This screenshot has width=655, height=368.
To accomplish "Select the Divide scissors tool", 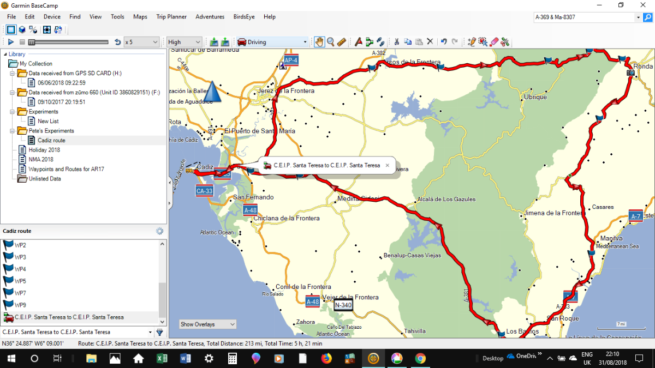I will point(505,42).
